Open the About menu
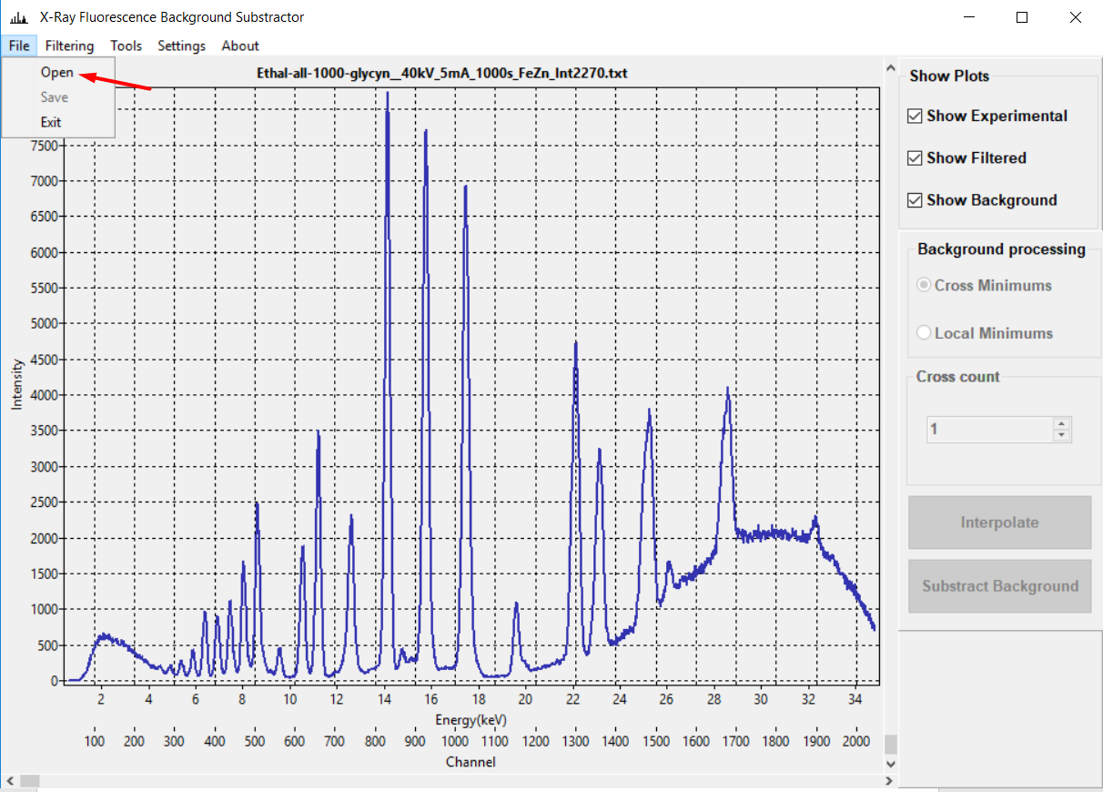This screenshot has width=1103, height=792. [x=240, y=46]
